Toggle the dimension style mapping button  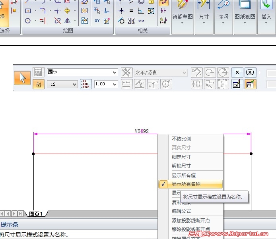coord(38,72)
